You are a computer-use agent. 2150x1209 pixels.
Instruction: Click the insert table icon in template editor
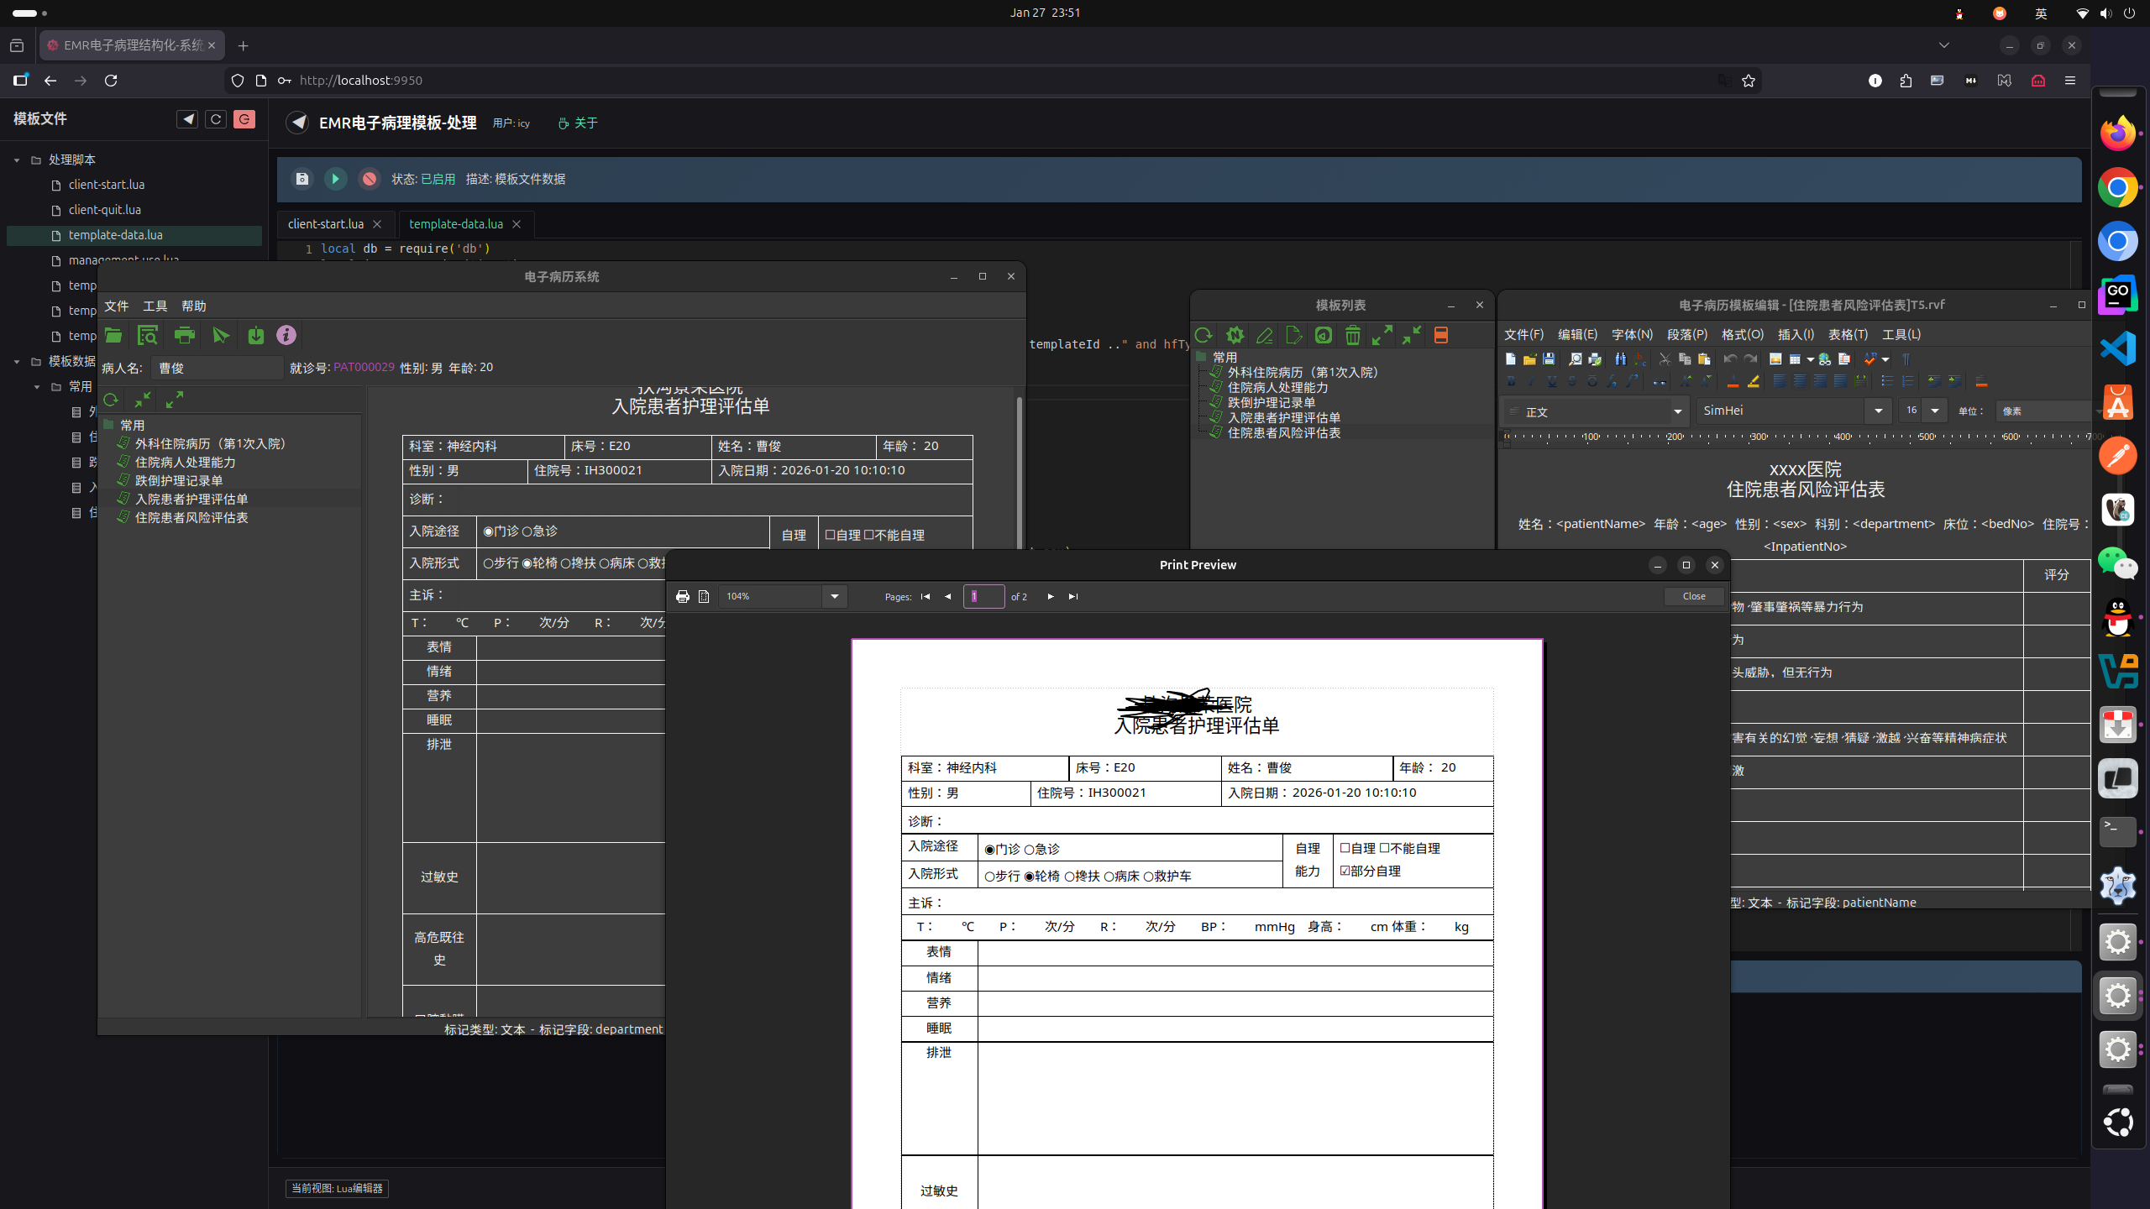[x=1795, y=359]
